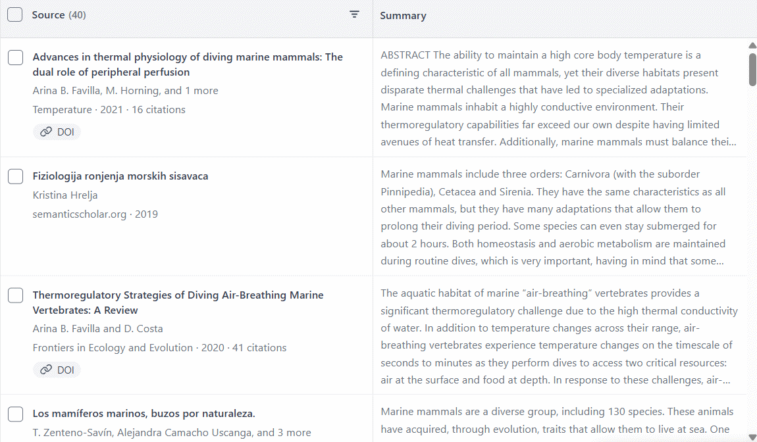Click the Summary column header
The width and height of the screenshot is (757, 442).
(x=403, y=16)
